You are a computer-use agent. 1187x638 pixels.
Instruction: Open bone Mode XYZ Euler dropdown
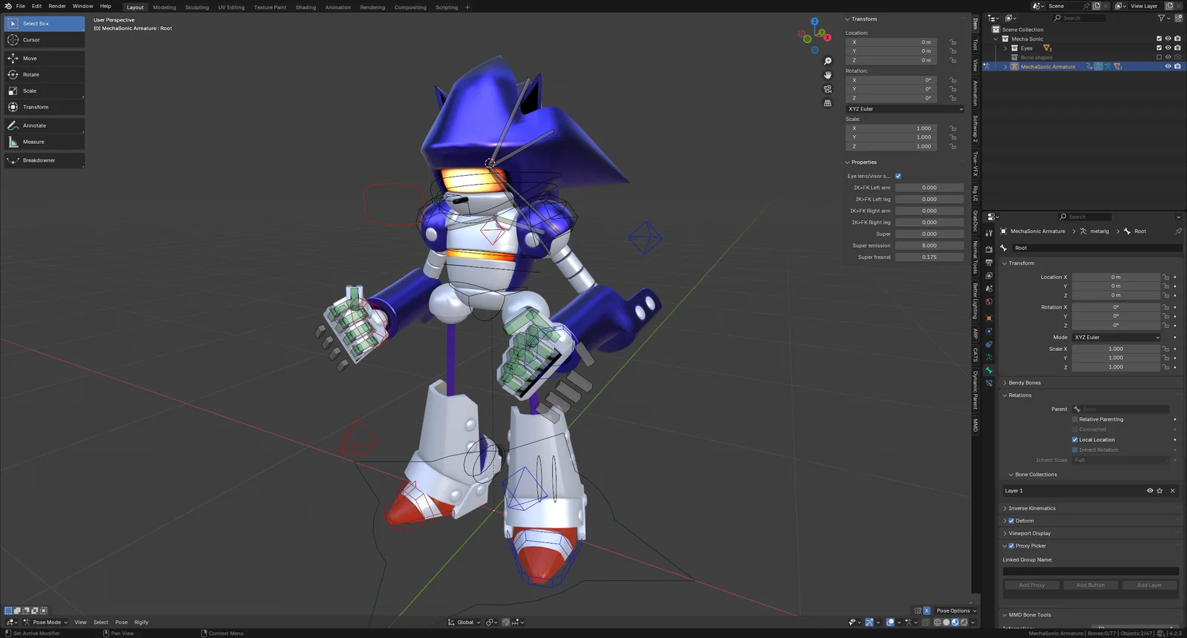click(x=1117, y=338)
